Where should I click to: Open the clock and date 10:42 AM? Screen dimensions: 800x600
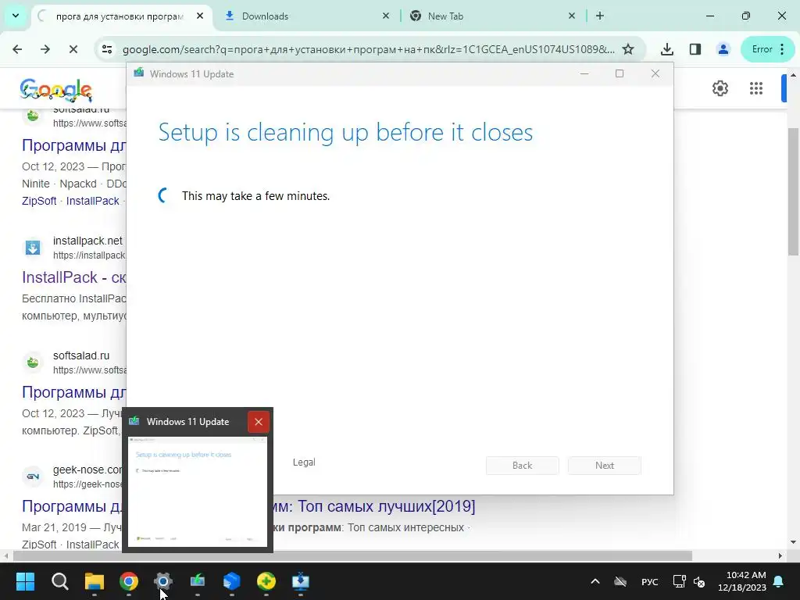[742, 581]
